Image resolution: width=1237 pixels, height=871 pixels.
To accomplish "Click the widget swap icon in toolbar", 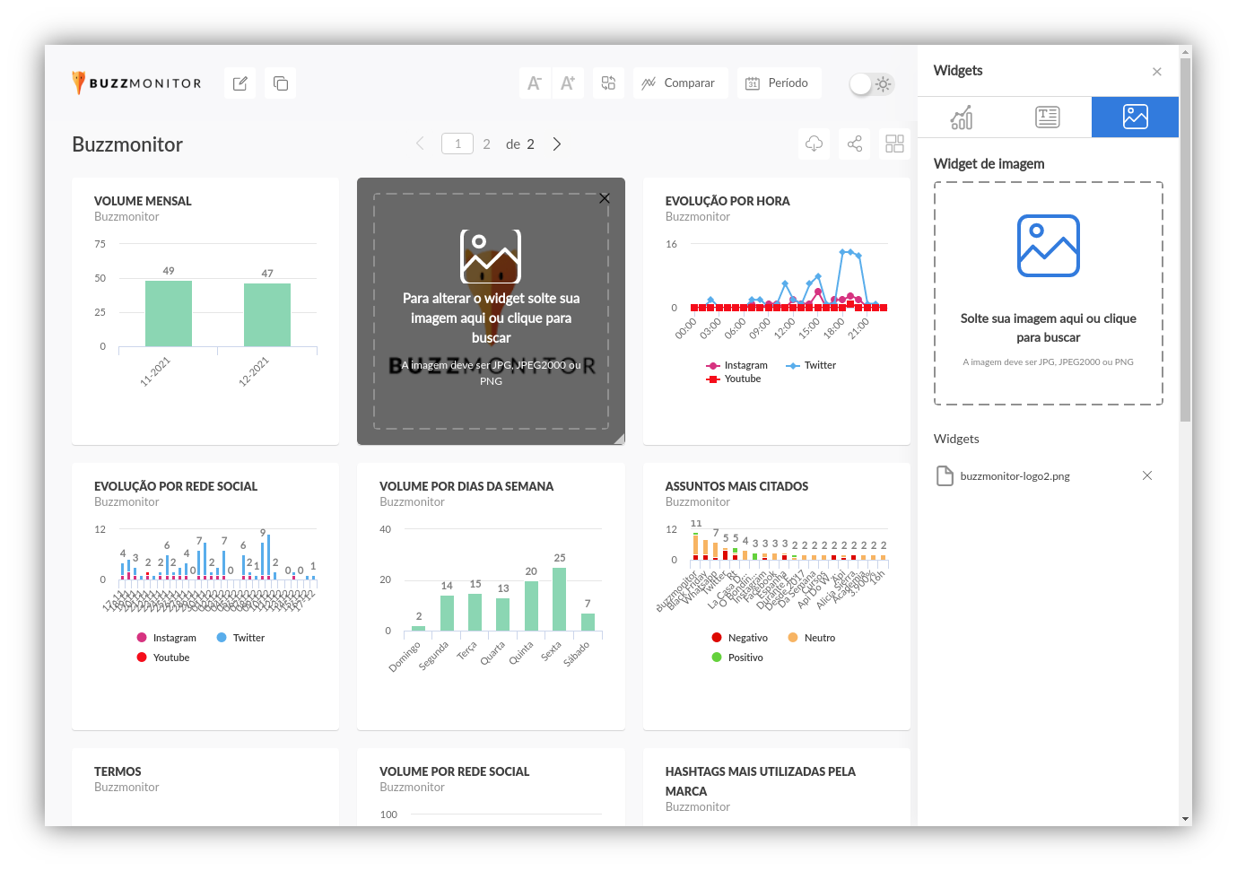I will [x=608, y=83].
